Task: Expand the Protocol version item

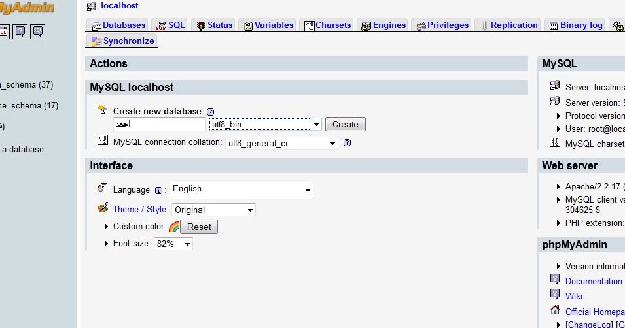Action: pos(558,116)
